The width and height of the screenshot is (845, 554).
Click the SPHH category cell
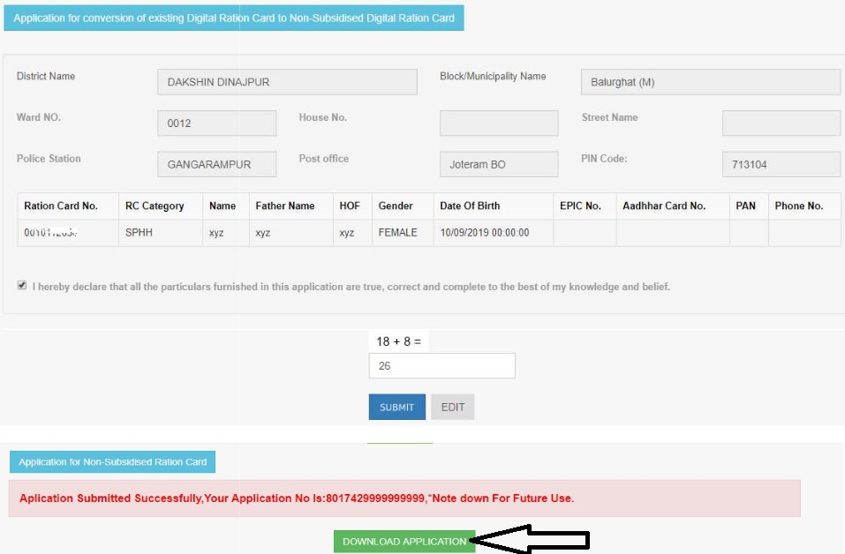coord(140,232)
